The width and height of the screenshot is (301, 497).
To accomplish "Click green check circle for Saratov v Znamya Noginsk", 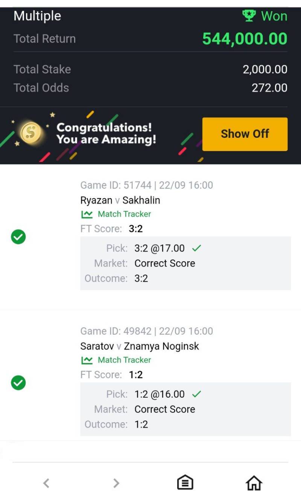I will click(18, 383).
